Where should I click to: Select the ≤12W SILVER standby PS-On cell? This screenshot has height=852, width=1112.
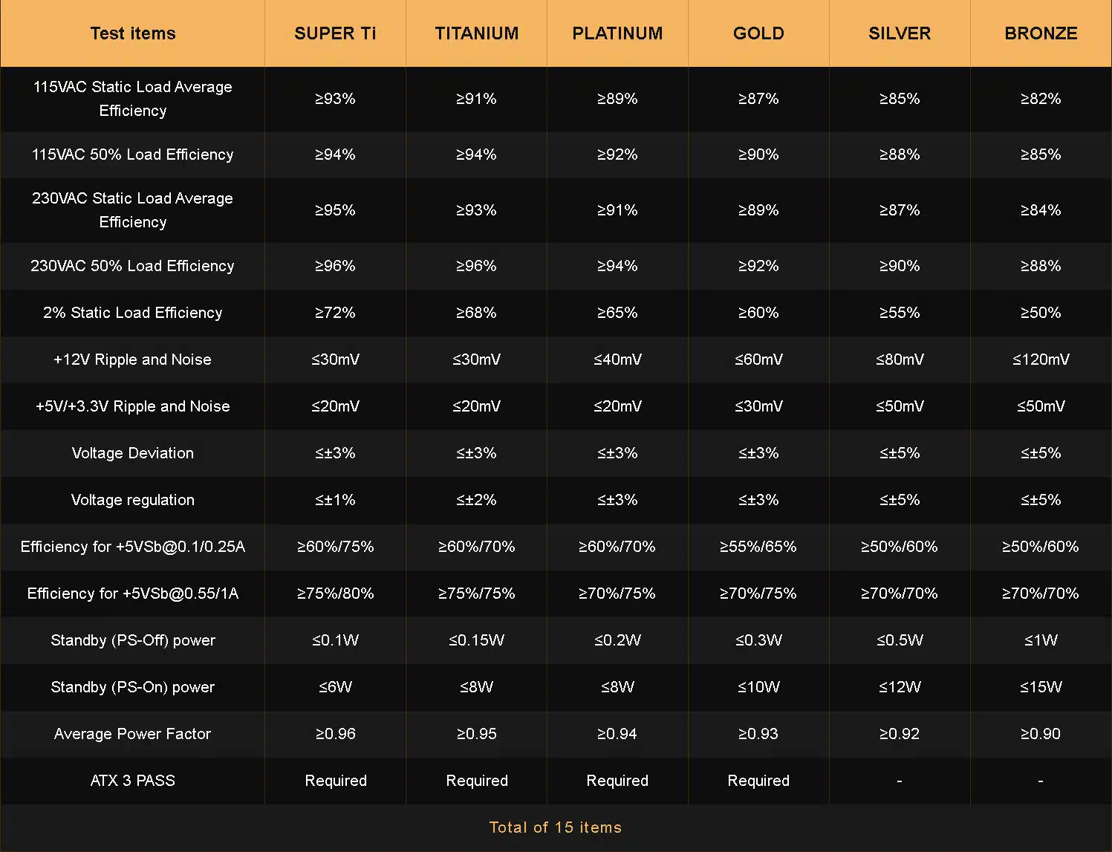coord(900,687)
